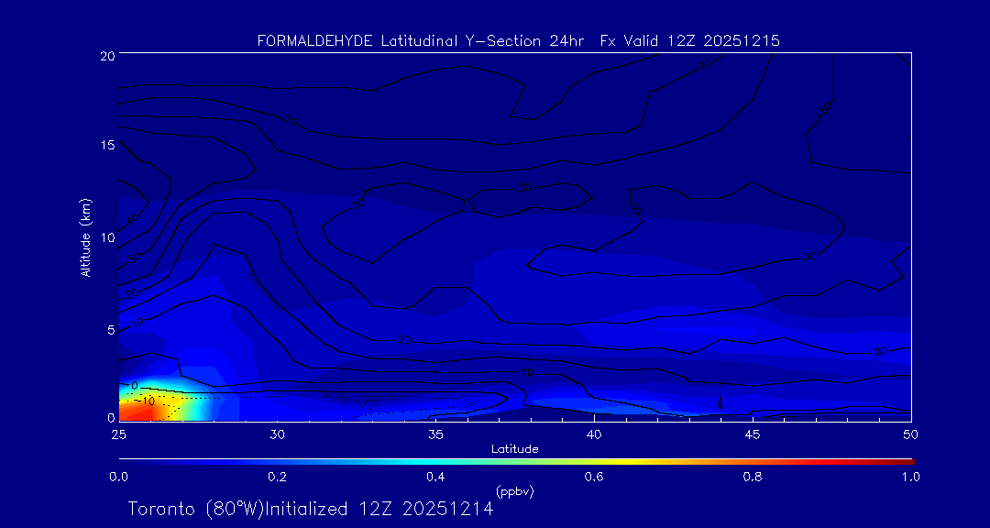Click color scale label '0.0'
Screen dimensions: 990x528
click(x=118, y=477)
